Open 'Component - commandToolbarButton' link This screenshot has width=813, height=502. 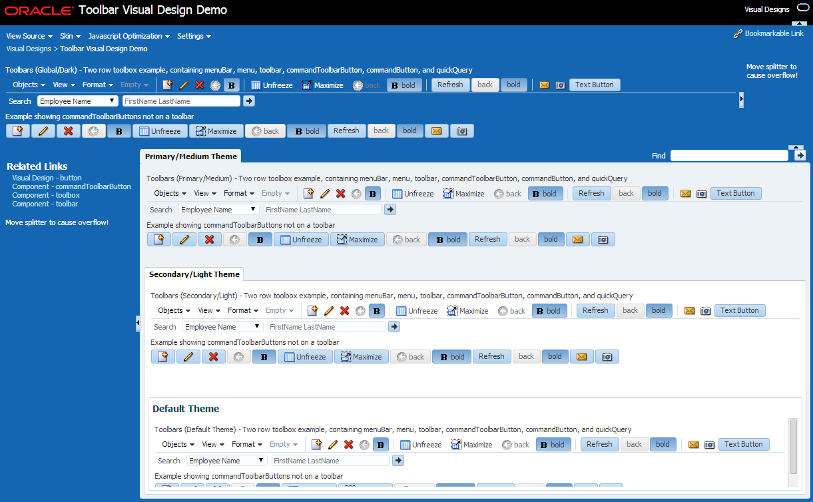(71, 187)
